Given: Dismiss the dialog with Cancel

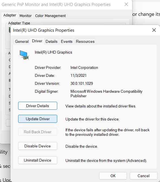Looking at the screenshot, I should coord(144,176).
